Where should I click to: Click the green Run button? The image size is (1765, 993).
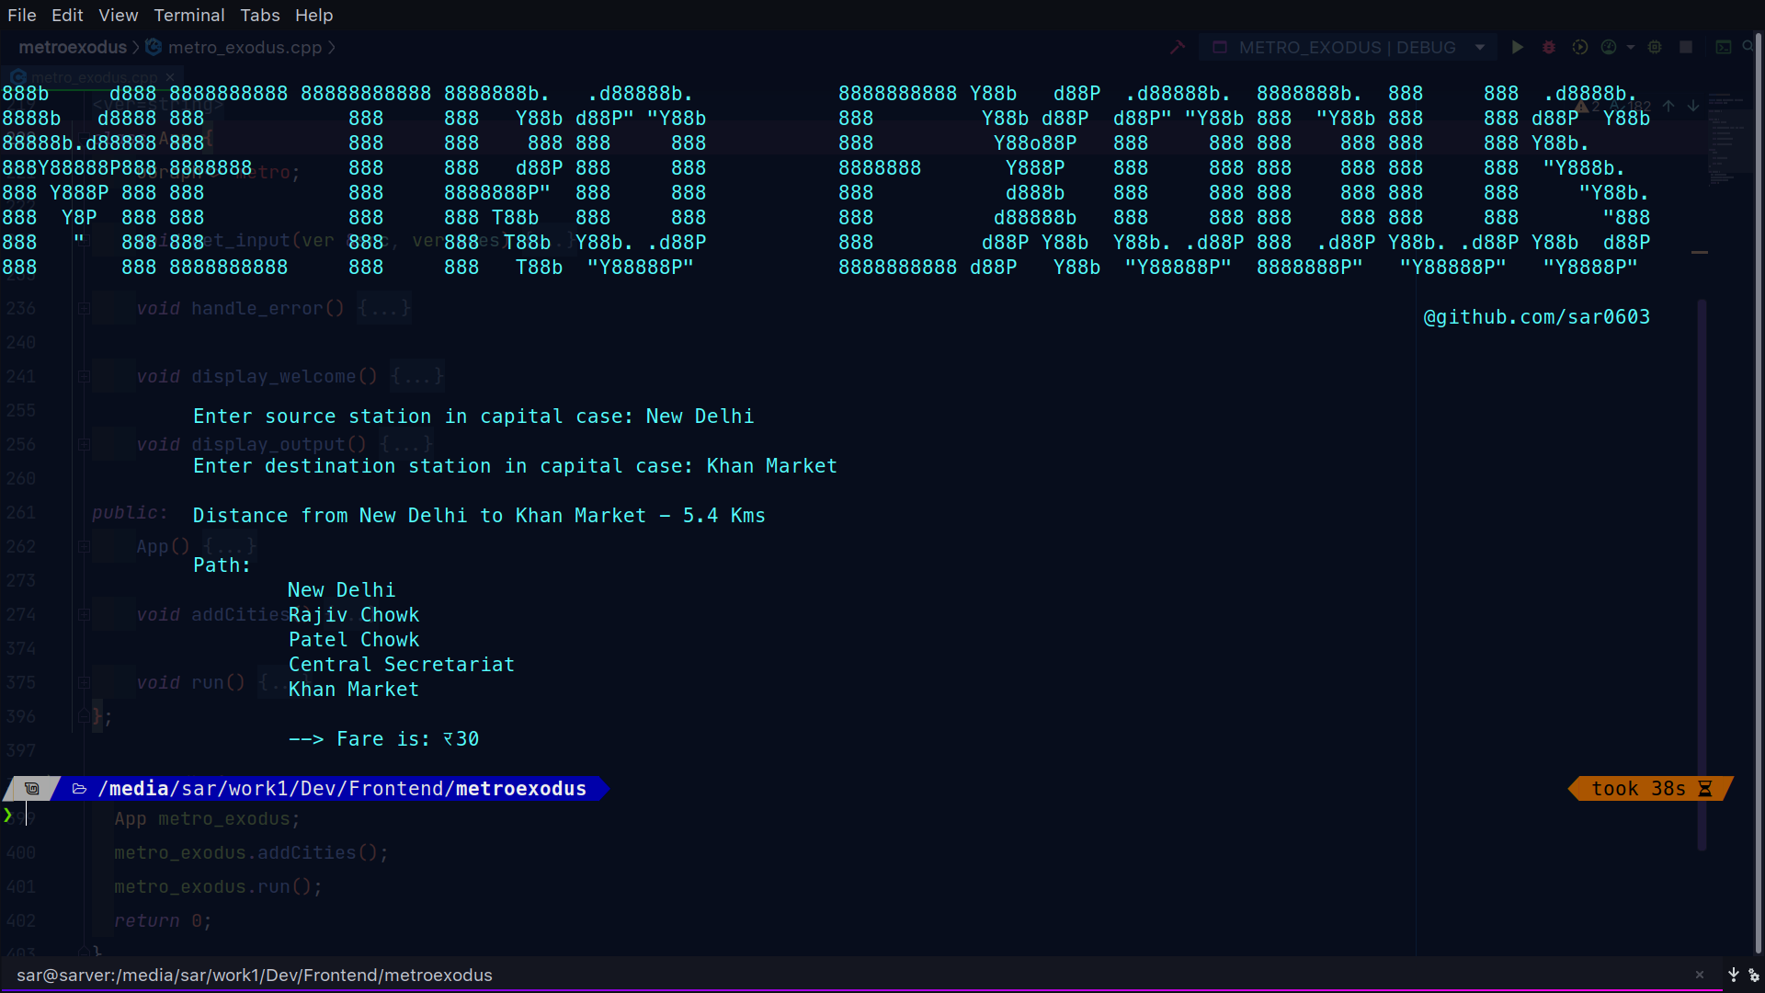(1518, 47)
